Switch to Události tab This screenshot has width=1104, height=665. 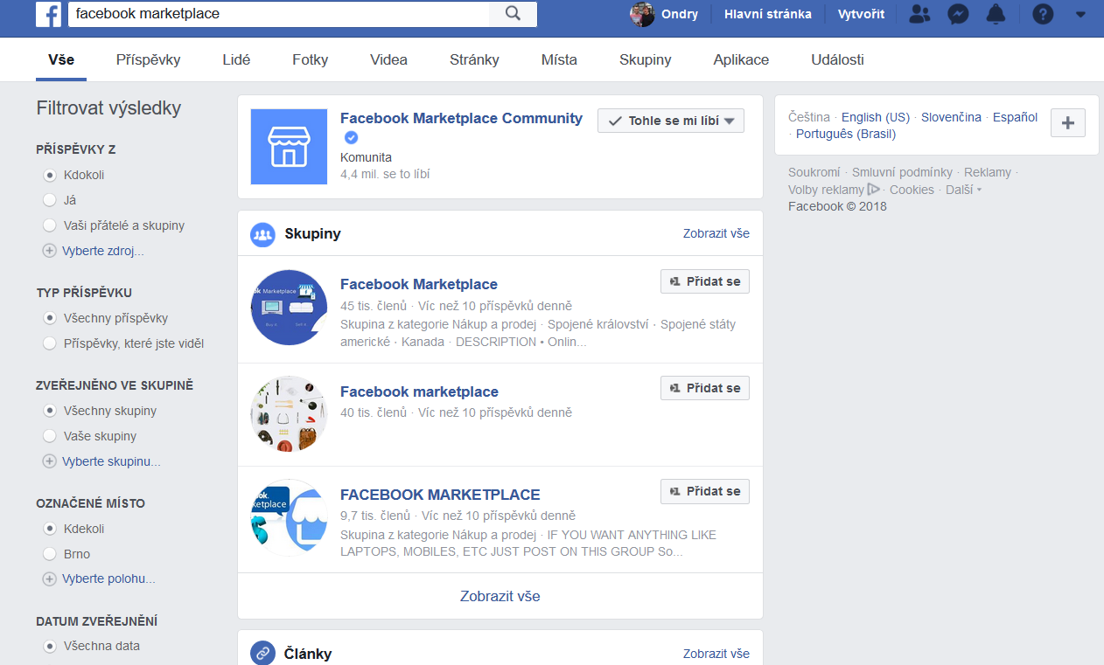(838, 59)
